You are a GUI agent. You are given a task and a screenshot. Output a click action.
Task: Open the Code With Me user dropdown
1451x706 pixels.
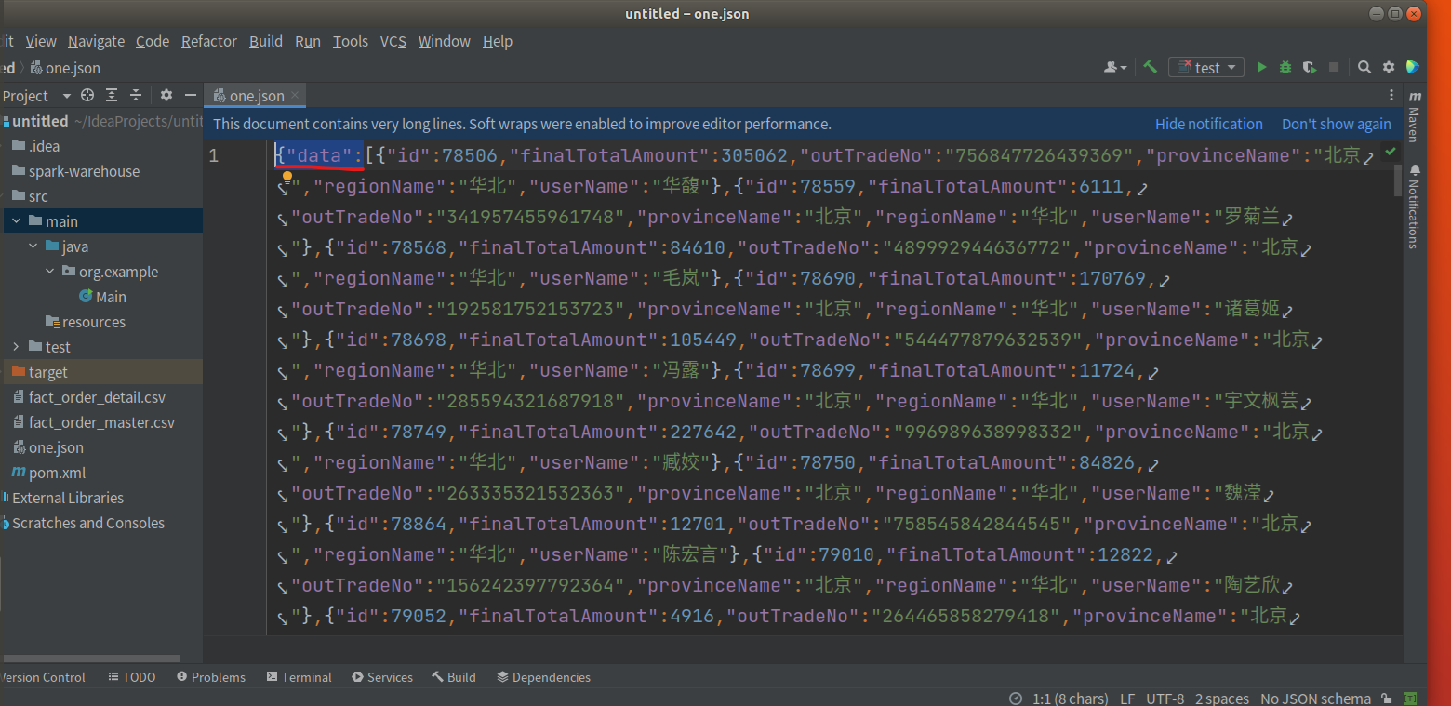[x=1115, y=67]
